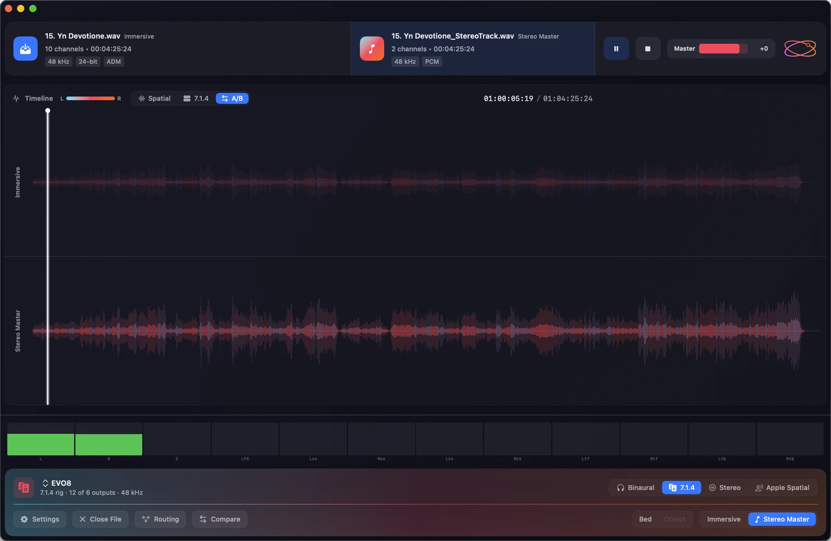The width and height of the screenshot is (831, 541).
Task: Stop playback
Action: (647, 48)
